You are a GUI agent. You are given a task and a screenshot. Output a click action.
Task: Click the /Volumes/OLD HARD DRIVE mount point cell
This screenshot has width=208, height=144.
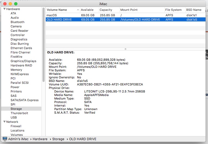click(x=140, y=20)
